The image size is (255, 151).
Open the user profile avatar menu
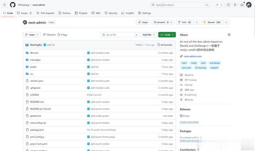click(249, 5)
